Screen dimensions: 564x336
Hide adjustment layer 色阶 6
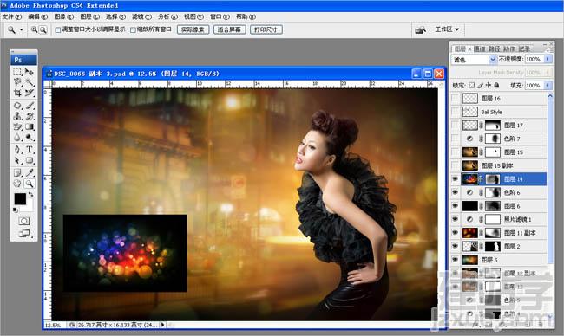tap(456, 192)
